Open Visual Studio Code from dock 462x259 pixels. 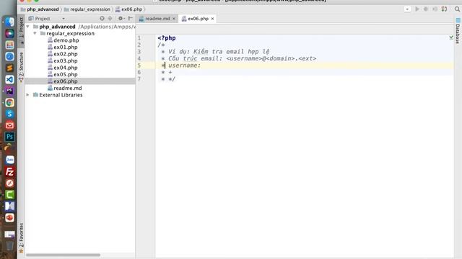9,79
